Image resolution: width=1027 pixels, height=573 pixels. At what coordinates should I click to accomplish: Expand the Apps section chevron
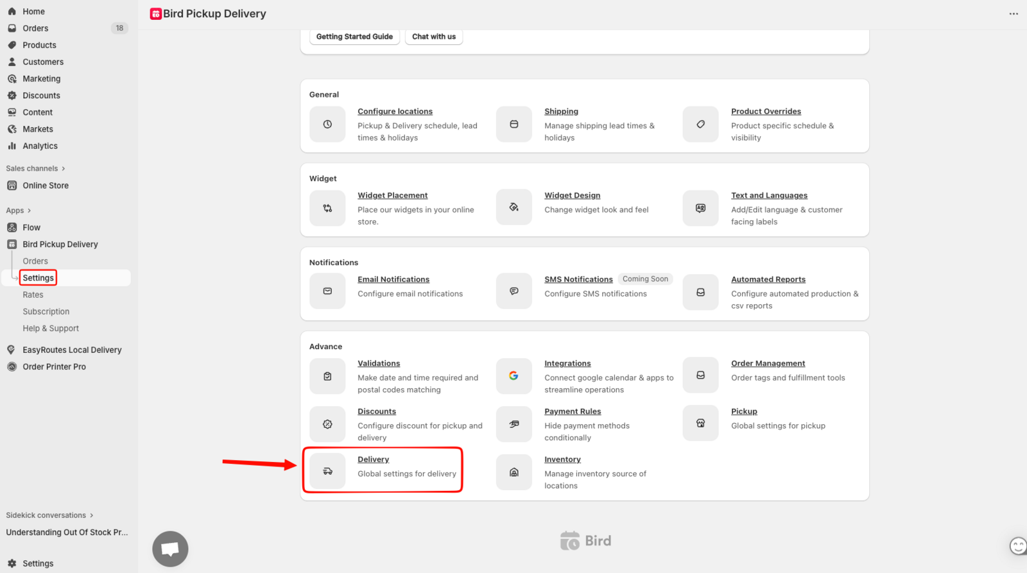30,210
